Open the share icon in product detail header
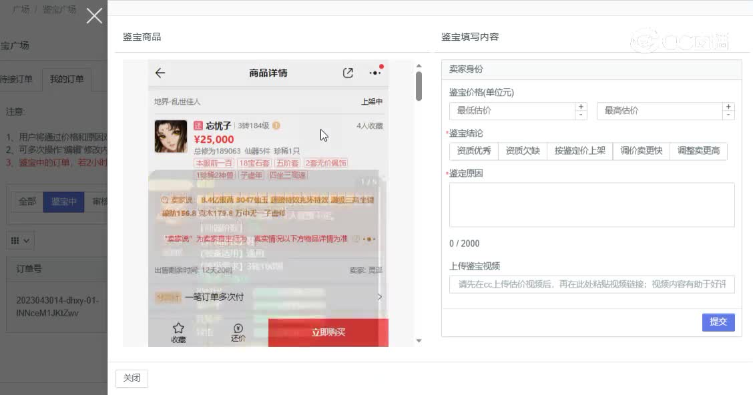This screenshot has width=753, height=395. 348,73
